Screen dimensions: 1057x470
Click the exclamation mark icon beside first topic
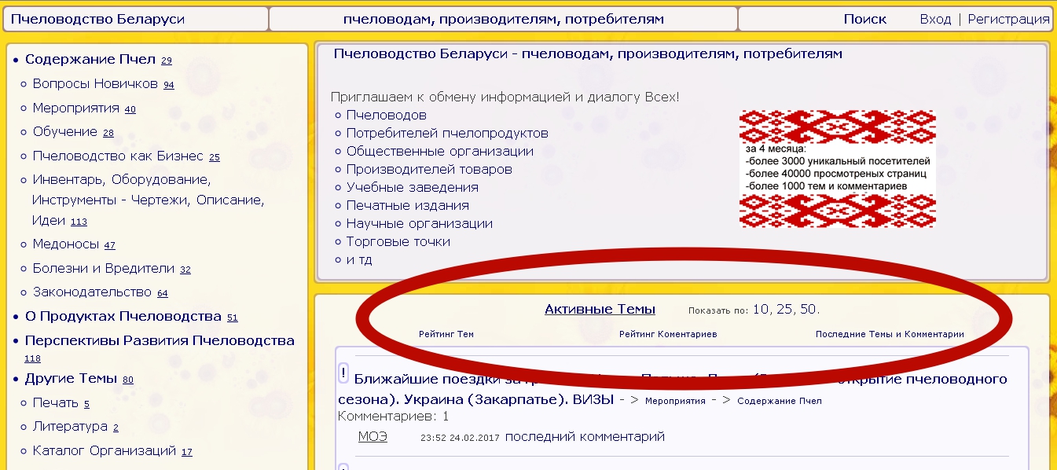(343, 373)
